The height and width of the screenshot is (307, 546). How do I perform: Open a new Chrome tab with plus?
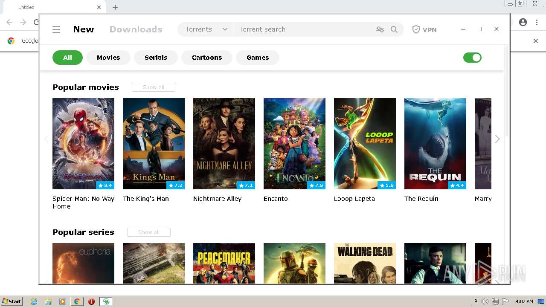[x=115, y=7]
